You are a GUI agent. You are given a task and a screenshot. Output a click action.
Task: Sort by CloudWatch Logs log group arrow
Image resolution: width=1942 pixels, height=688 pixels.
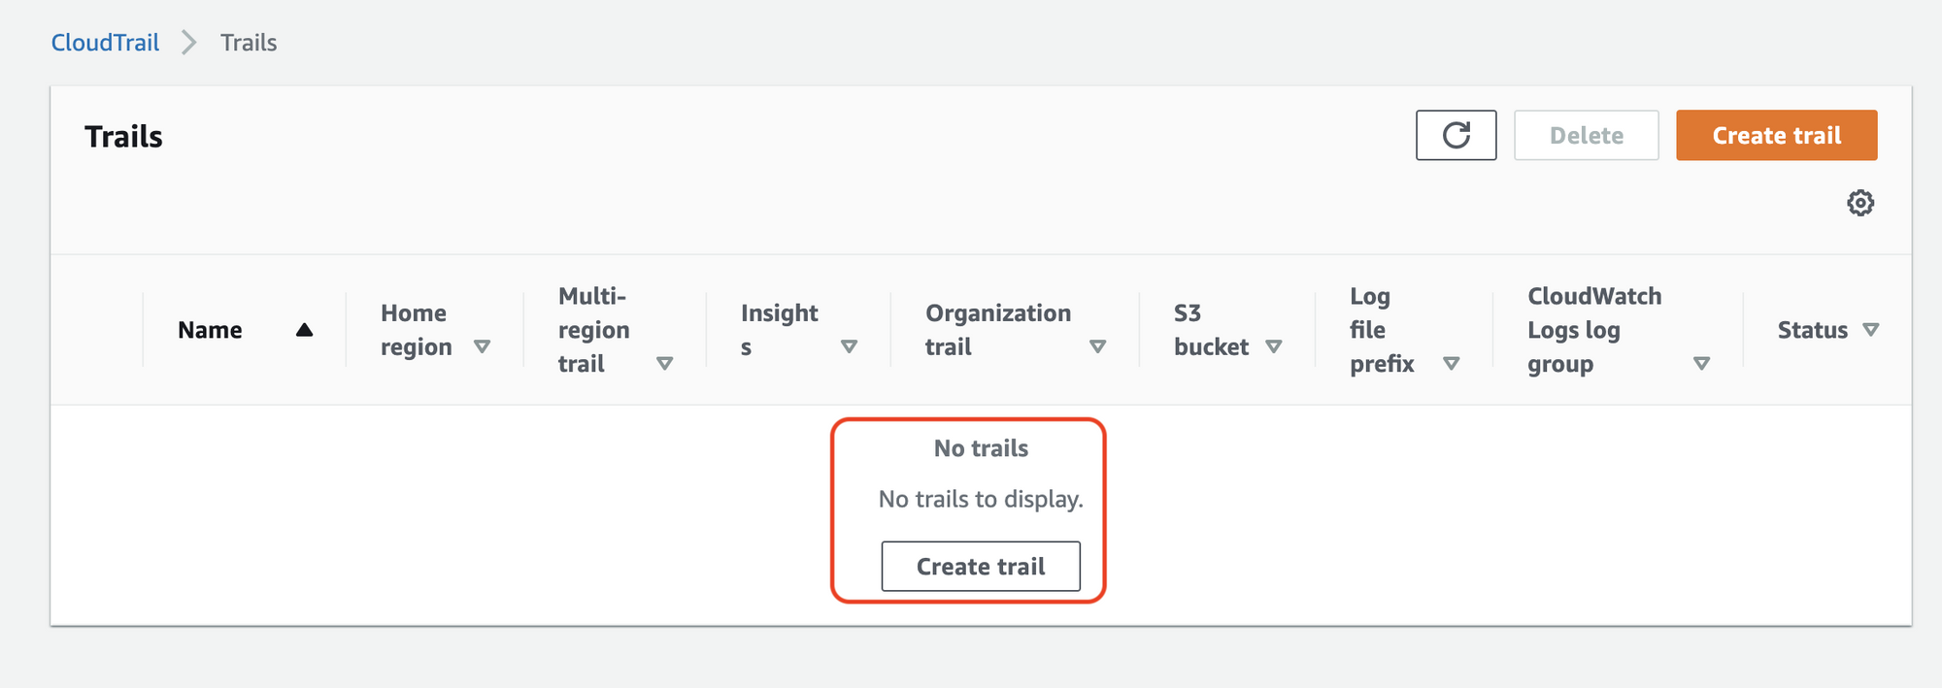[1701, 363]
